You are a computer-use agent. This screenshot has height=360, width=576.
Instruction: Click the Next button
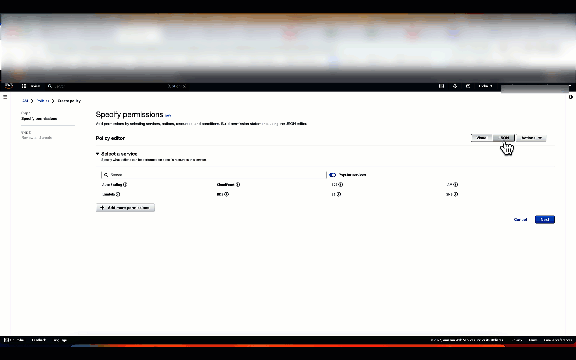click(545, 220)
